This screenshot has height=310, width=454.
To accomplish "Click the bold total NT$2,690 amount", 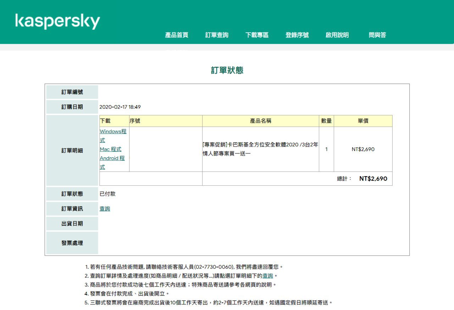I will (373, 179).
